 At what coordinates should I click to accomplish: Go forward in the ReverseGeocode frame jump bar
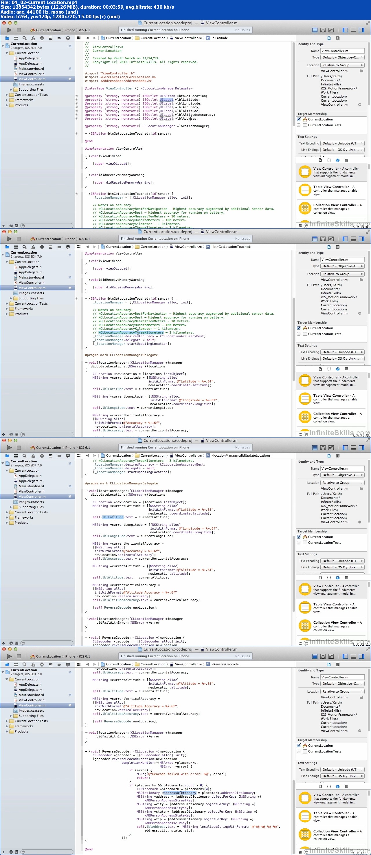95,664
